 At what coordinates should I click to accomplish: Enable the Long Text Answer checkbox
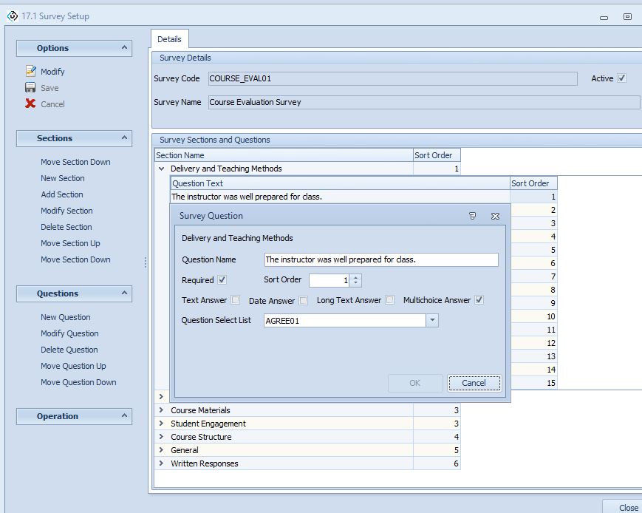[389, 300]
